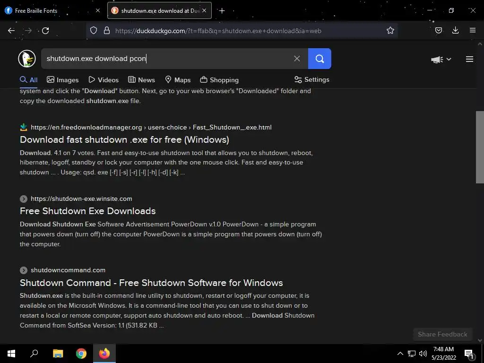Click the address bar URL
484x363 pixels.
point(218,31)
